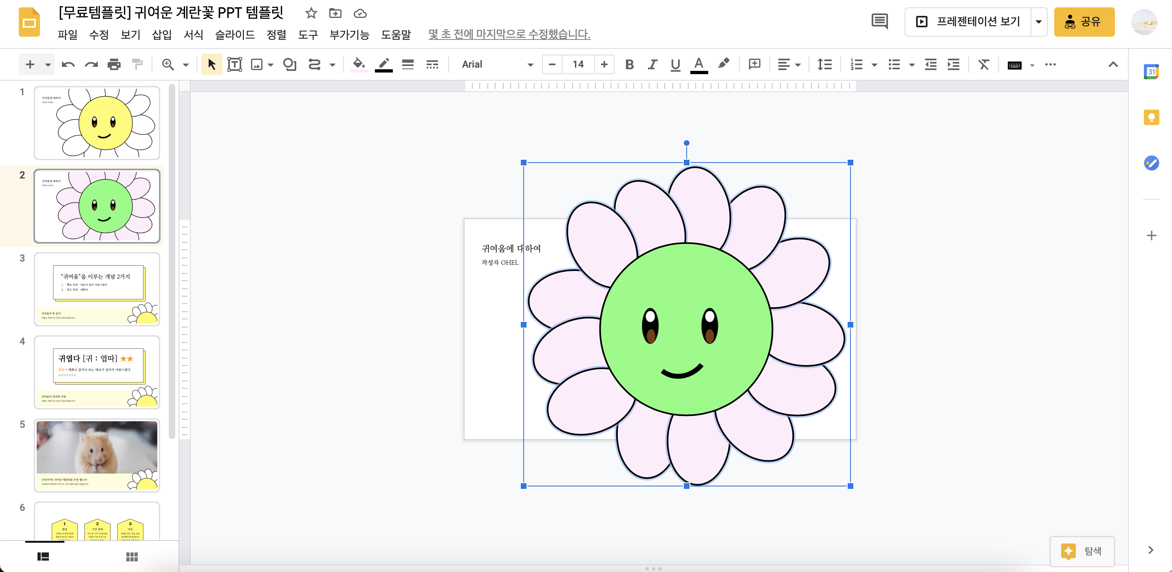Screen dimensions: 1172x572
Task: Click the 공유 share button
Action: (x=1084, y=21)
